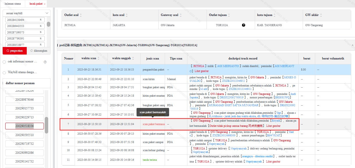Click daftar nomor pesanan panel heading
The width and height of the screenshot is (355, 168).
click(20, 83)
